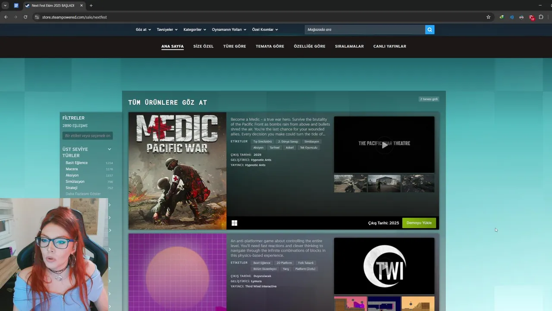Open the pink anti-platformer game cover

(177, 273)
